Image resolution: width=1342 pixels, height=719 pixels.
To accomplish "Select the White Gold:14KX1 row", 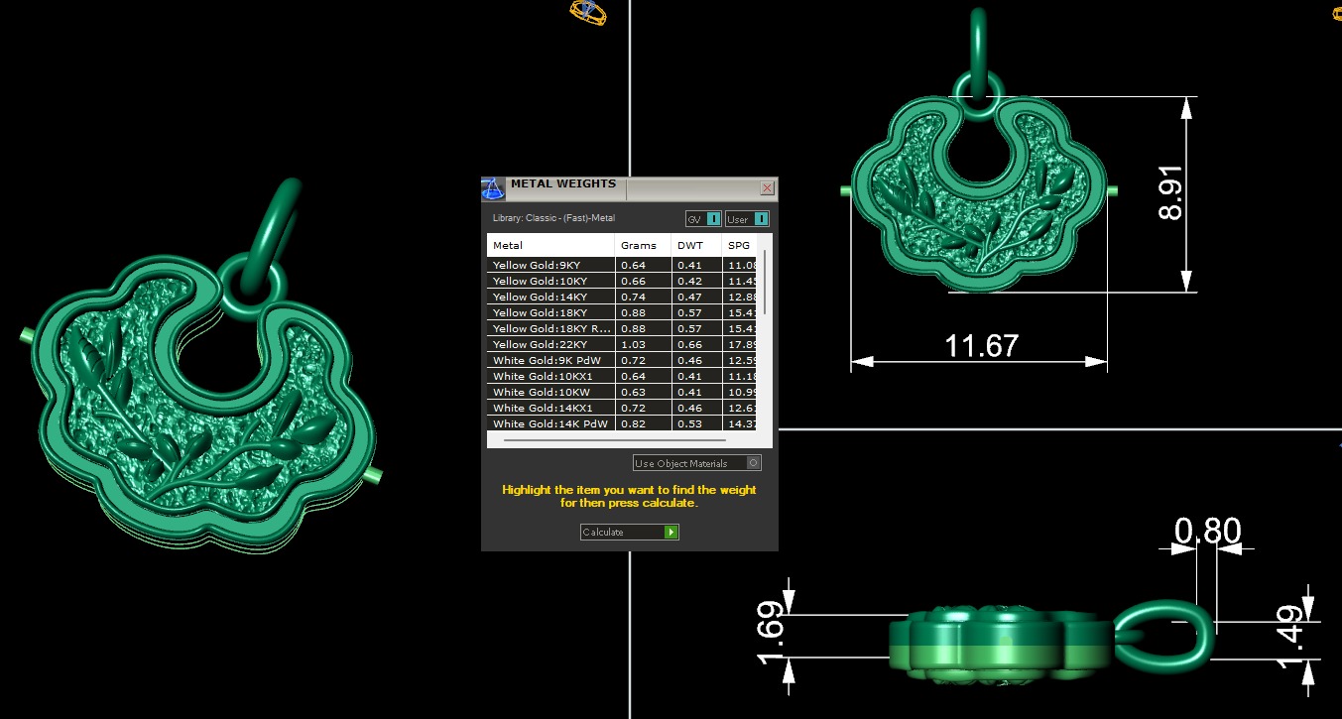I will [622, 408].
